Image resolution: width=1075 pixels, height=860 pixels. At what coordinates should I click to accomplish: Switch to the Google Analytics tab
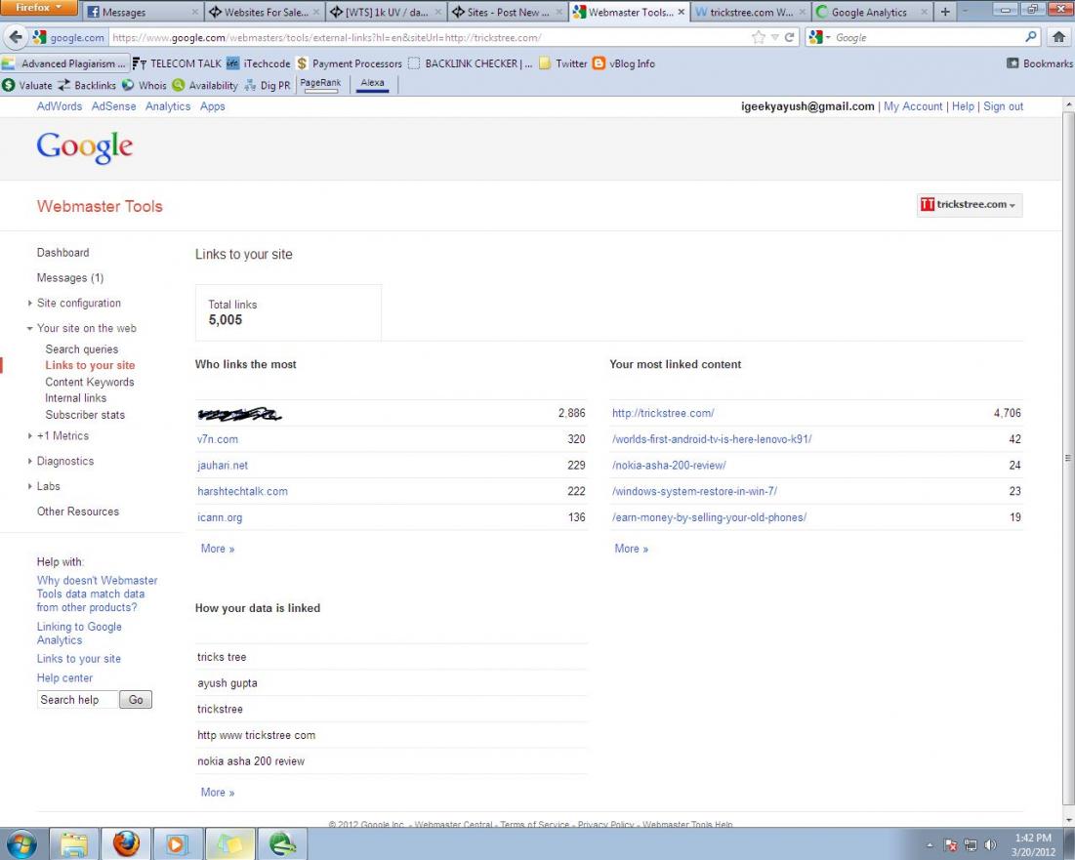871,12
